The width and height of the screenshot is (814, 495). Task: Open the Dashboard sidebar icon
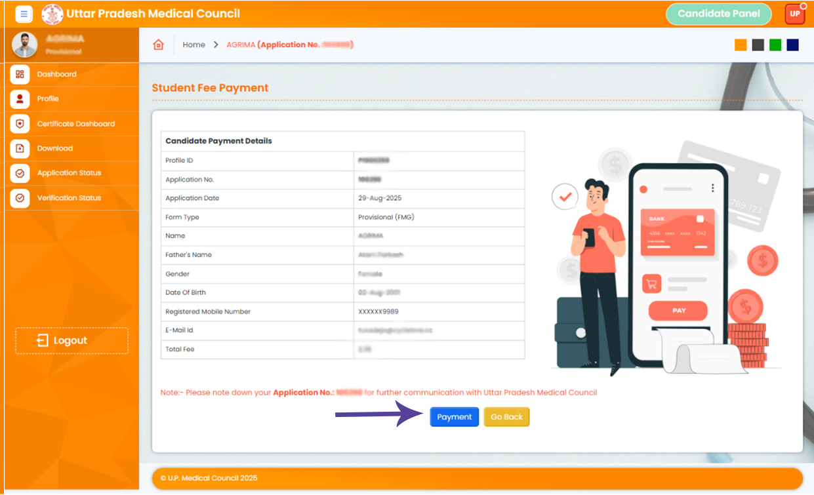point(20,75)
